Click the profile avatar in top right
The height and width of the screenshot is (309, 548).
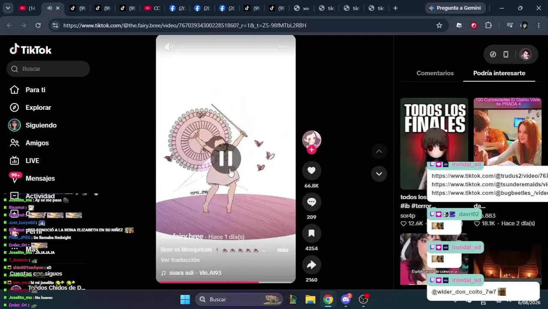(525, 54)
